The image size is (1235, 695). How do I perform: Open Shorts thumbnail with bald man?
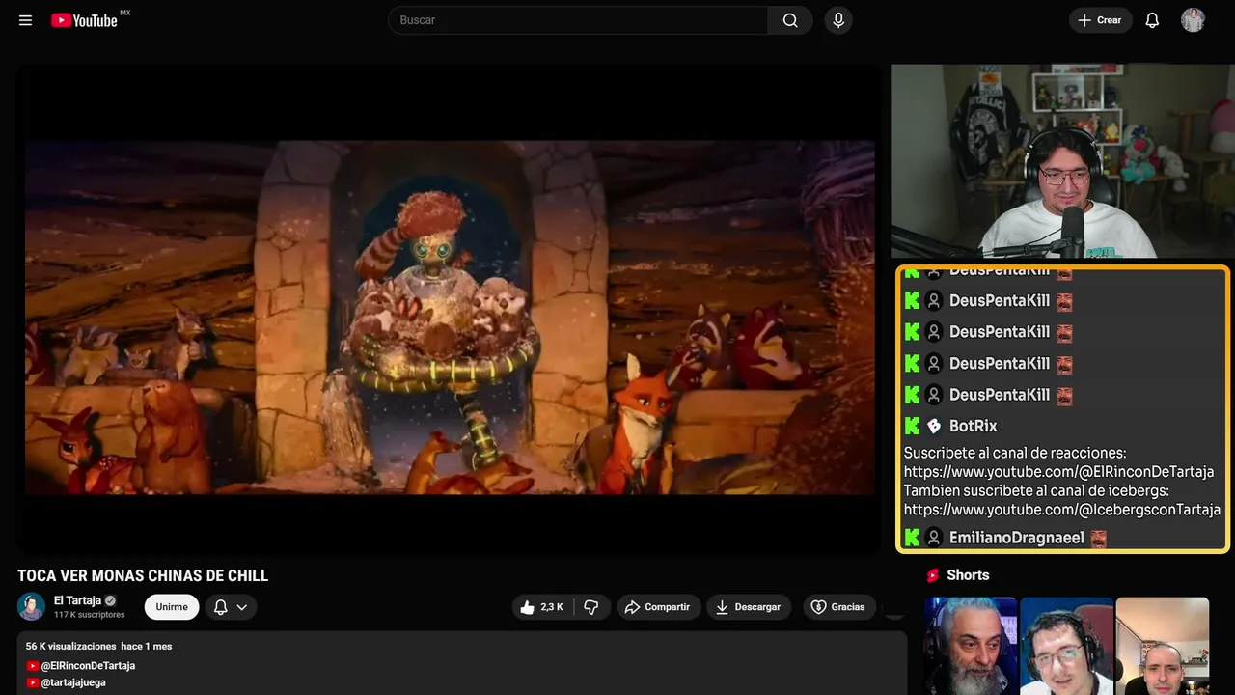click(1162, 646)
